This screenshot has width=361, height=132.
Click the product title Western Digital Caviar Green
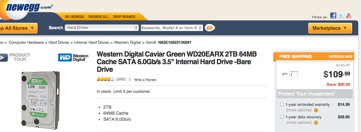point(177,61)
